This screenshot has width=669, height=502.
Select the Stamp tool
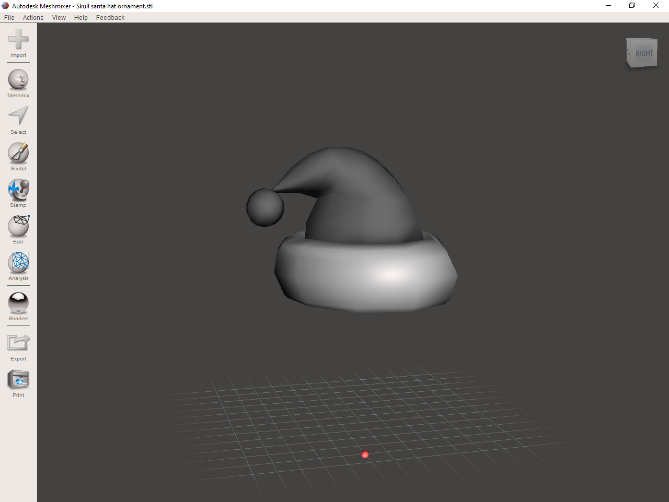tap(18, 190)
